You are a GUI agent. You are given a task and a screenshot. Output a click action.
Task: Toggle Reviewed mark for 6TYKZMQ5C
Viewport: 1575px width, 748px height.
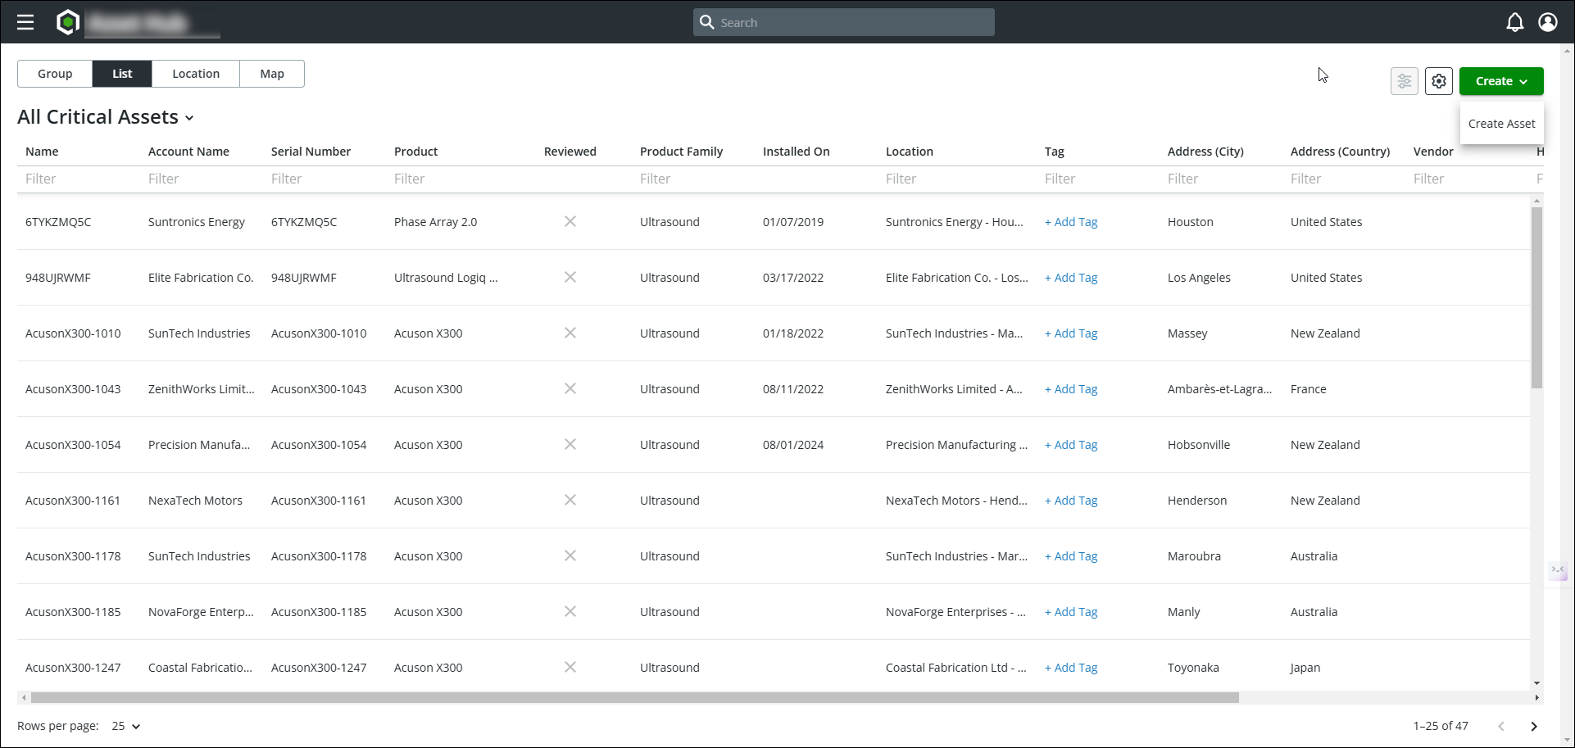[x=570, y=222]
